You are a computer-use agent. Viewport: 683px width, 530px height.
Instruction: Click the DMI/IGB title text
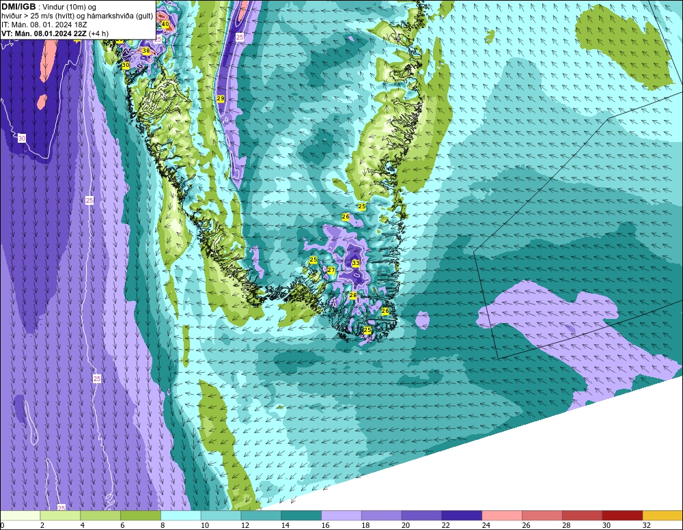click(18, 7)
